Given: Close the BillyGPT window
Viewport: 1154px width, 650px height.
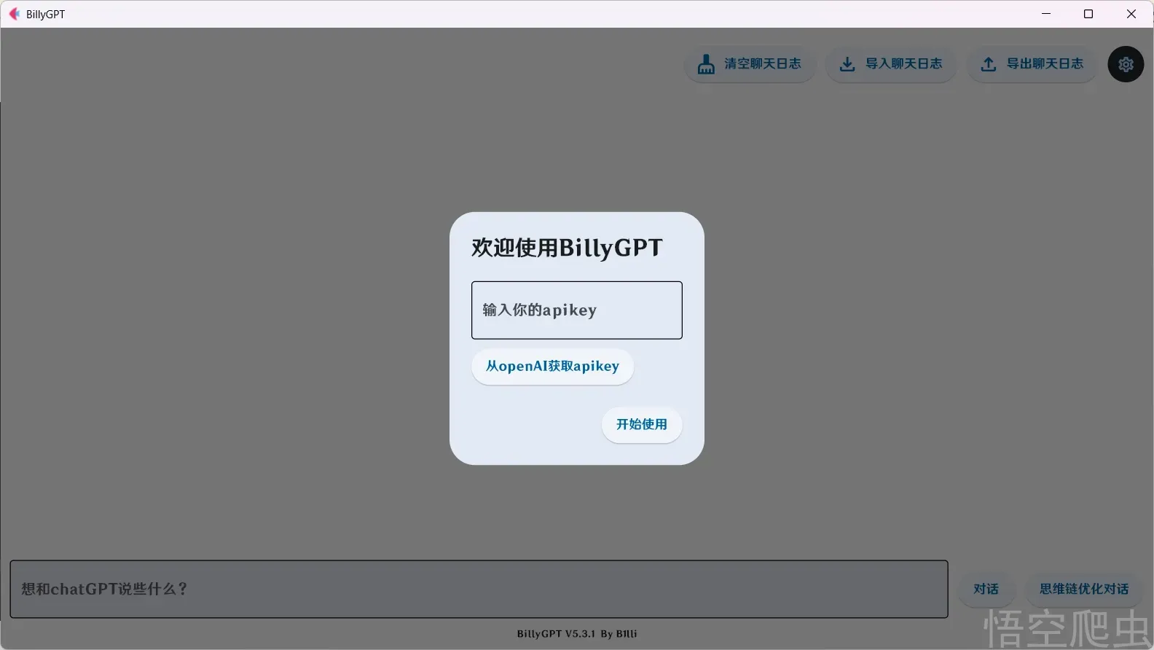Looking at the screenshot, I should [x=1131, y=14].
